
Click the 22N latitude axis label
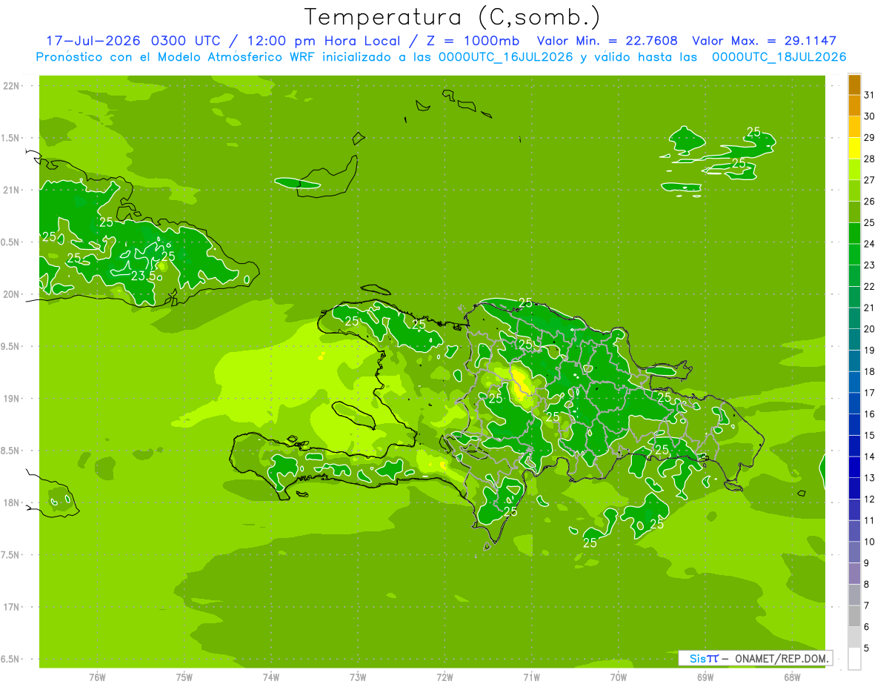(12, 86)
